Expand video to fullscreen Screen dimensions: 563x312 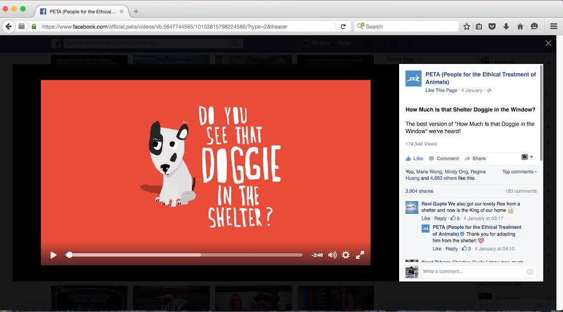coord(360,255)
